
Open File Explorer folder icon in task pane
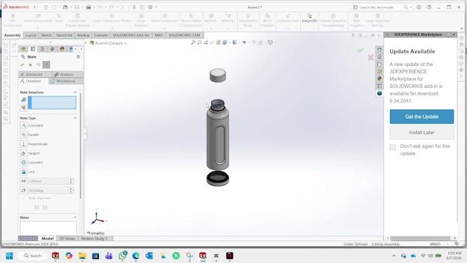pyautogui.click(x=379, y=64)
